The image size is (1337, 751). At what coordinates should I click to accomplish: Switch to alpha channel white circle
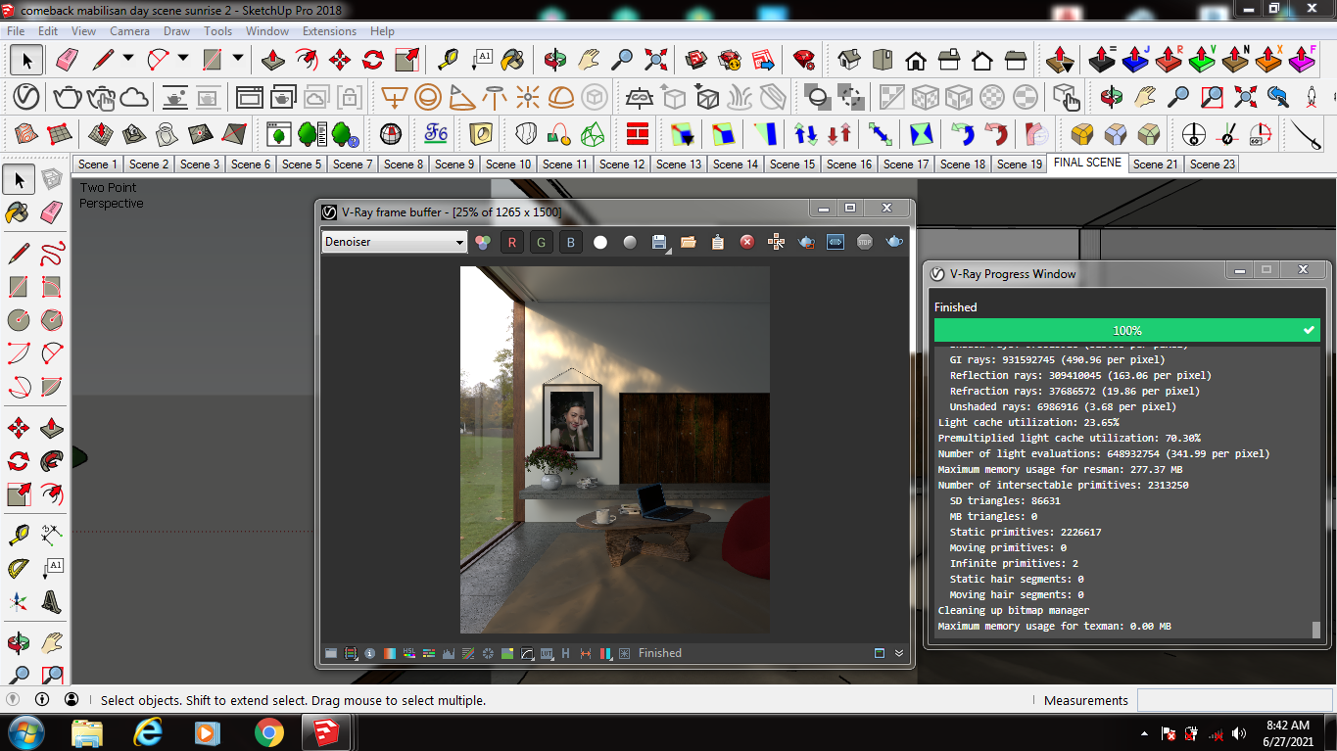coord(600,242)
